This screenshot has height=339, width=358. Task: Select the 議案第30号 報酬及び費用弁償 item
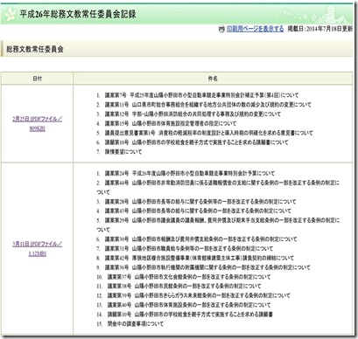[200, 239]
